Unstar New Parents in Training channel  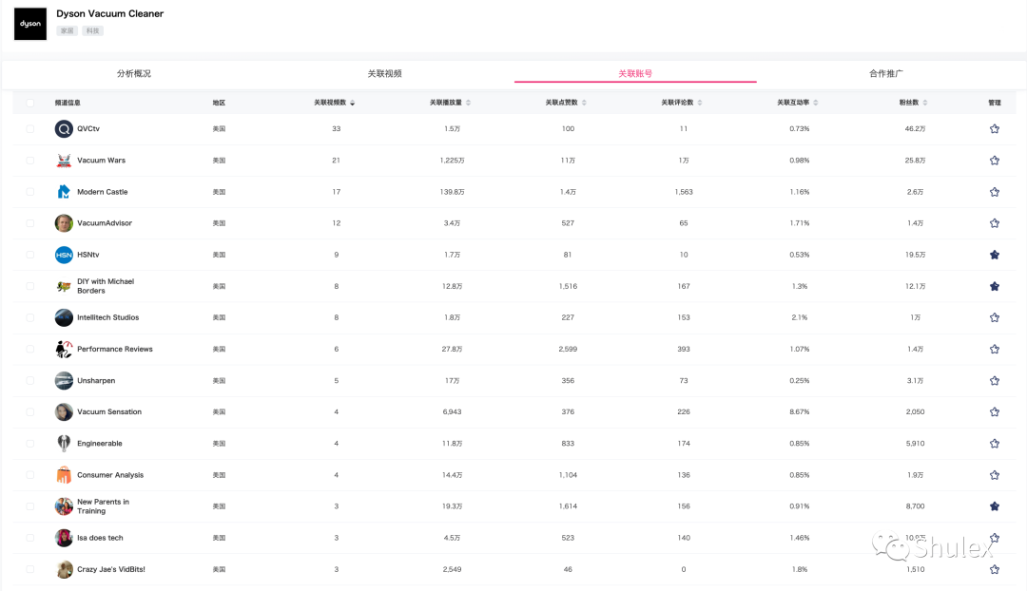pos(995,505)
